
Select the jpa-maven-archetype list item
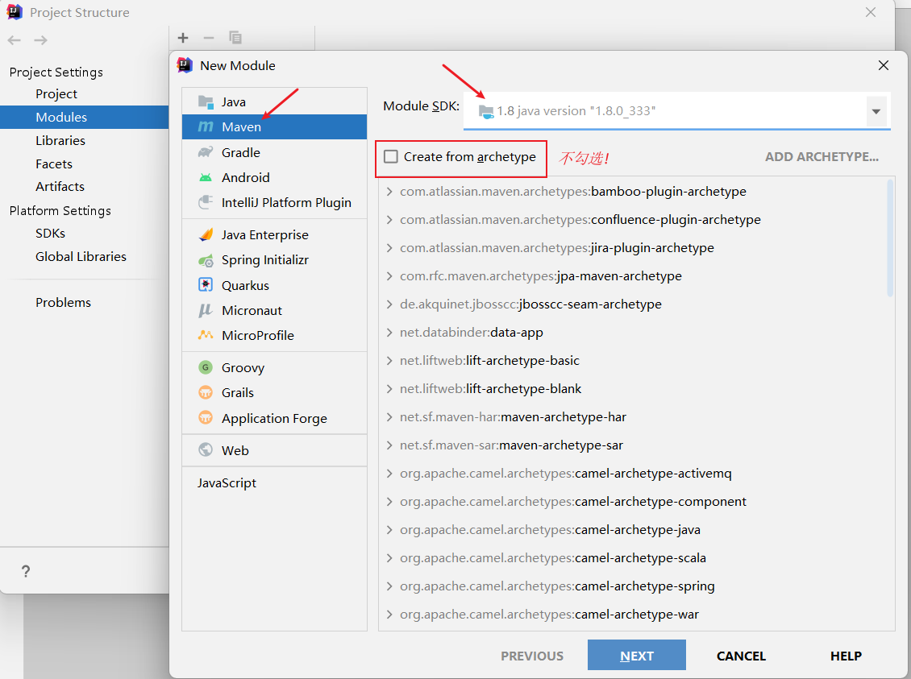[x=618, y=276]
